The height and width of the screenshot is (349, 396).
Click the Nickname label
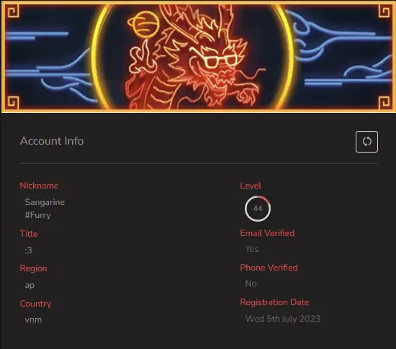click(39, 186)
